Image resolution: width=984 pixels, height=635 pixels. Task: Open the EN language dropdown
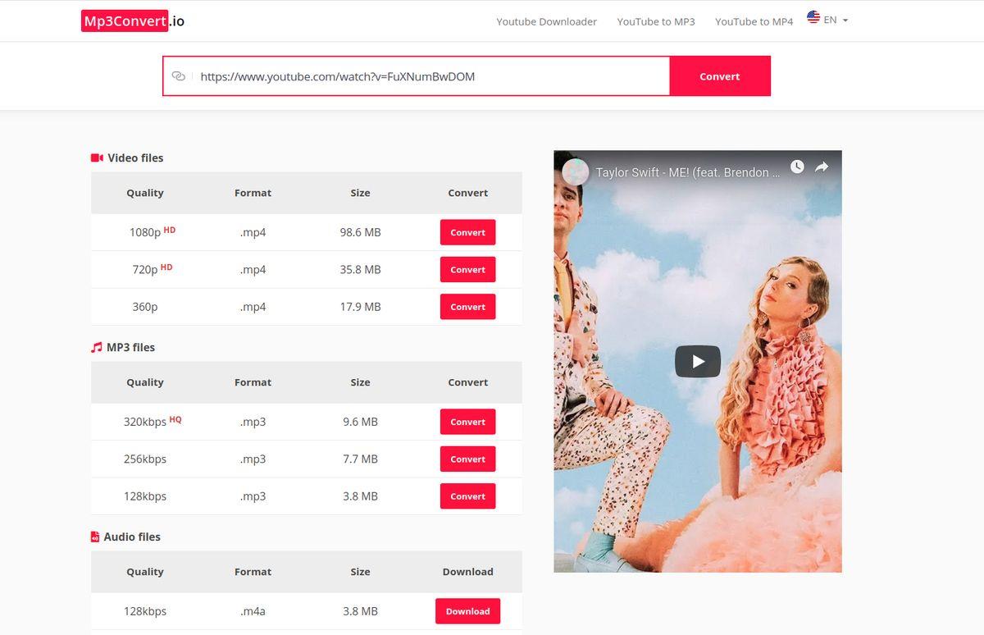(836, 20)
